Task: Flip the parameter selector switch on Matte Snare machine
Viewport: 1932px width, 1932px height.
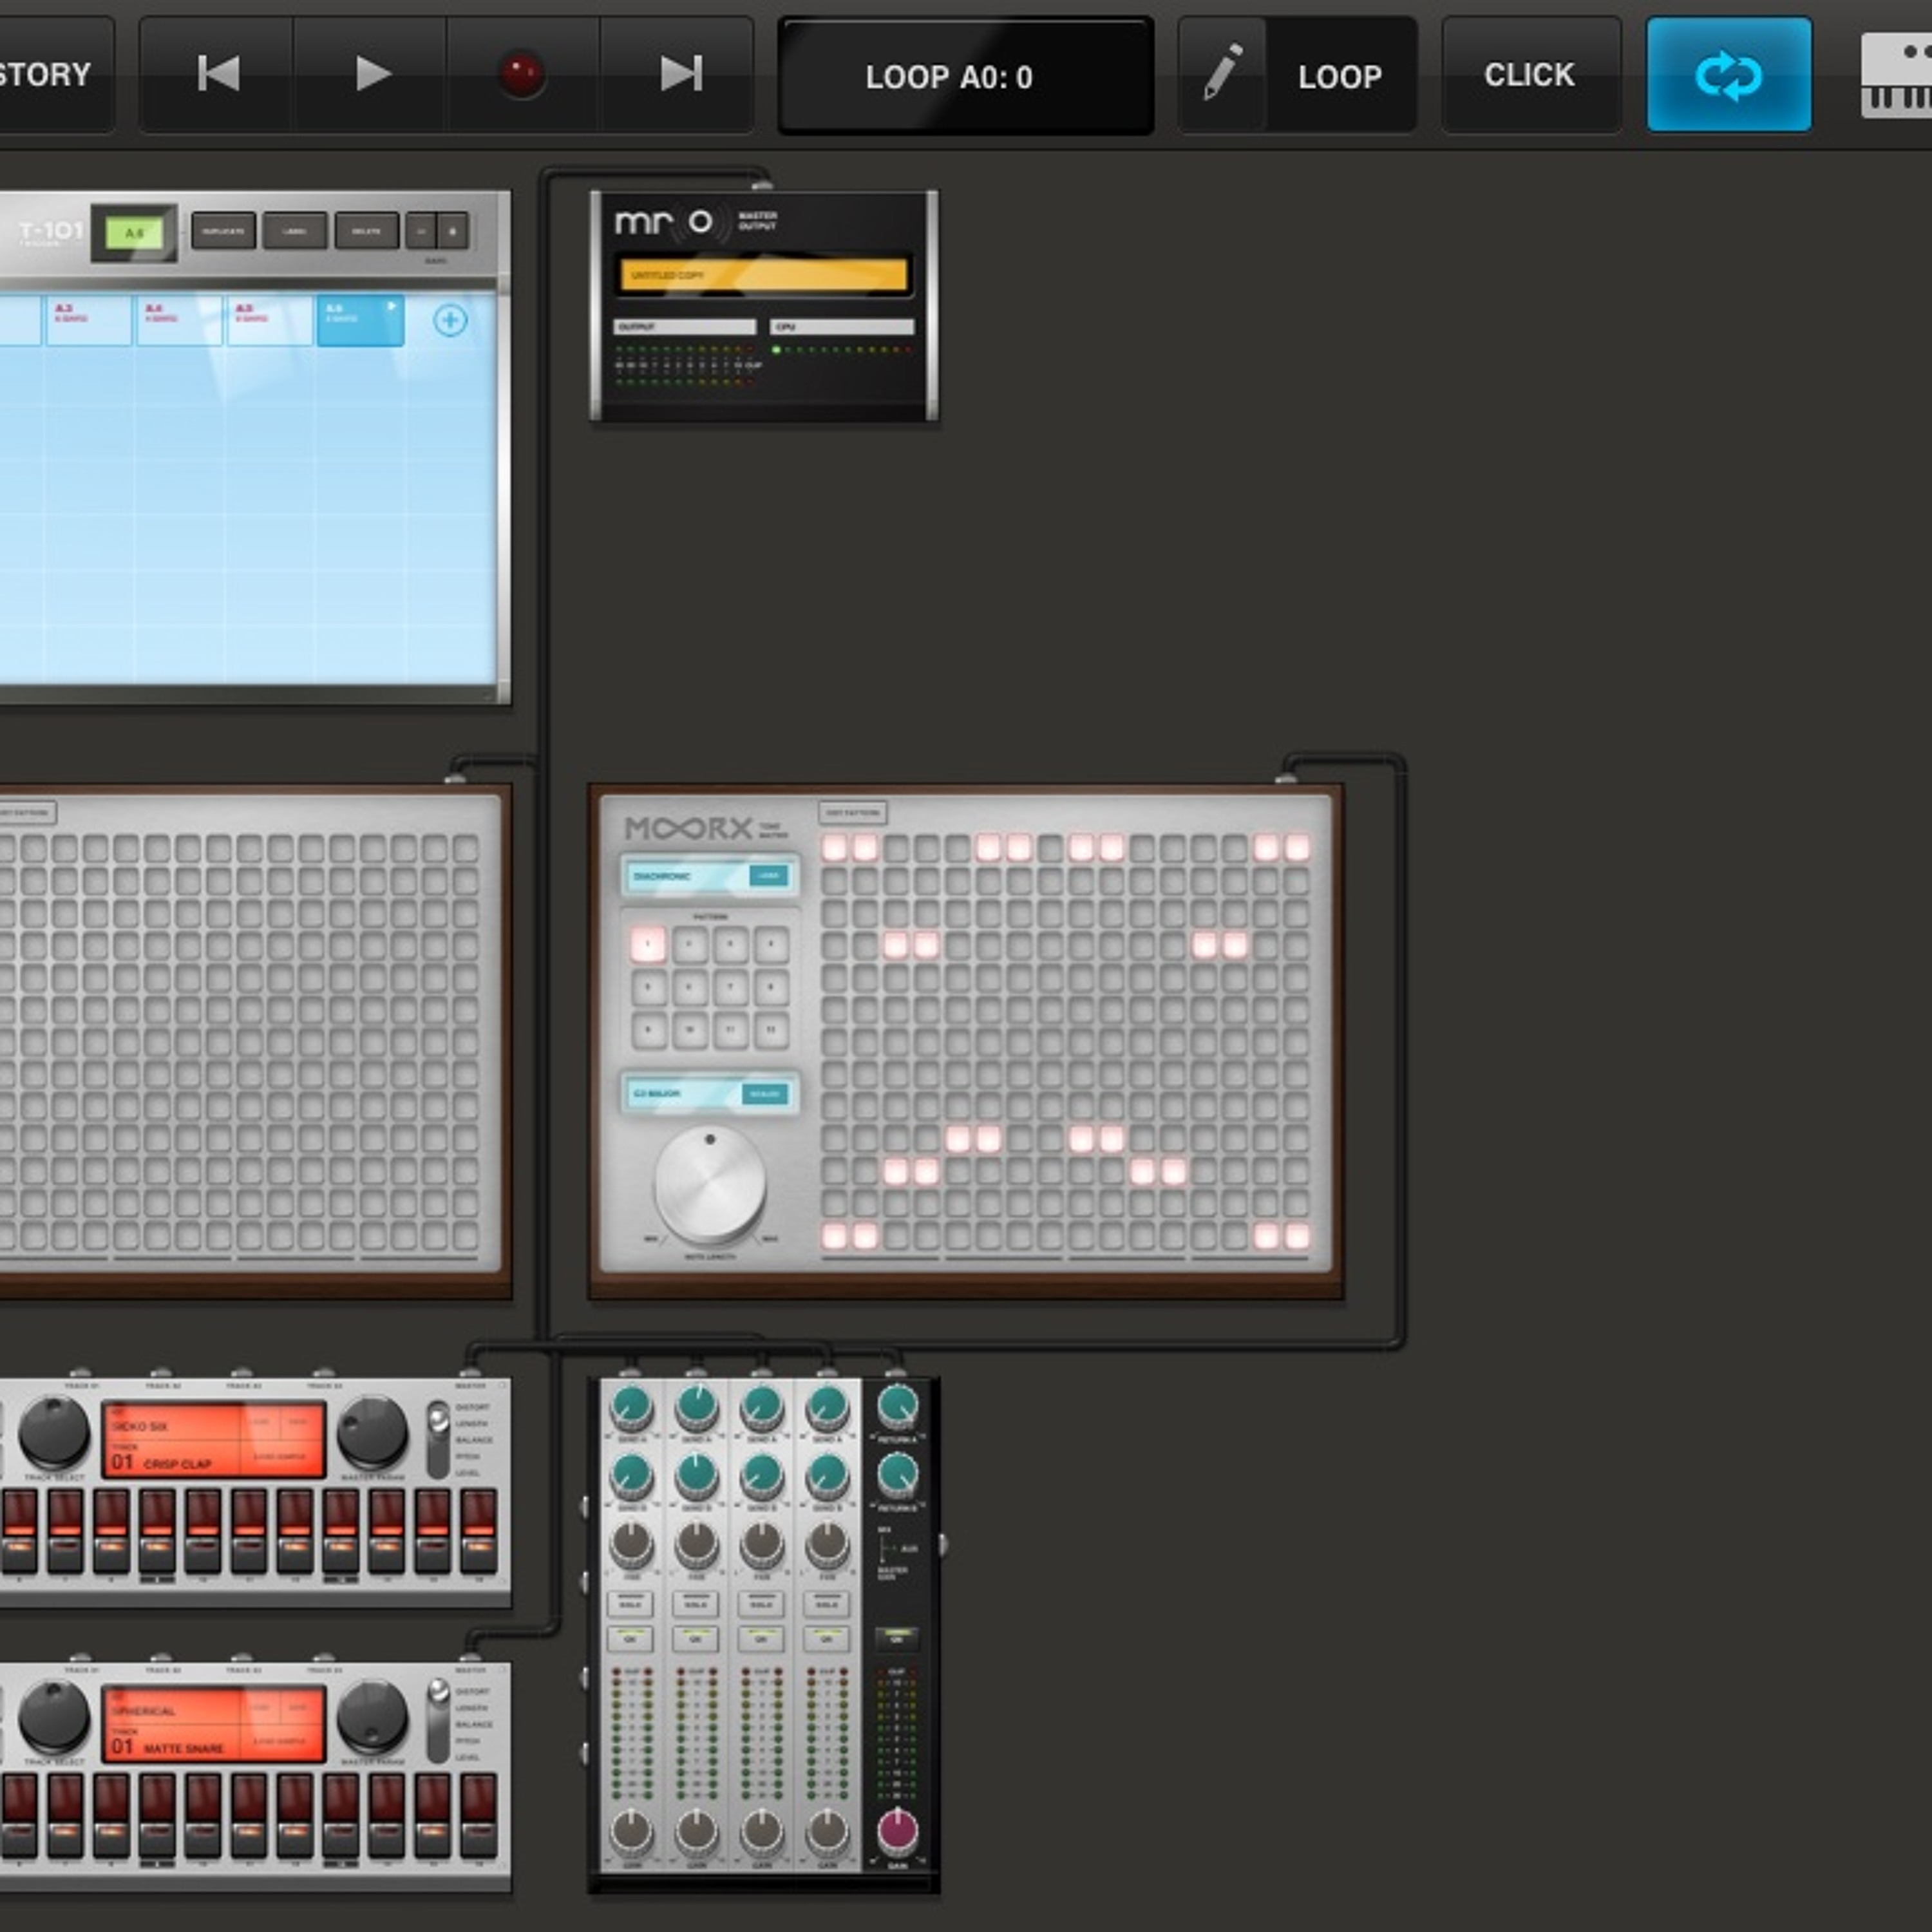Action: click(x=438, y=1725)
